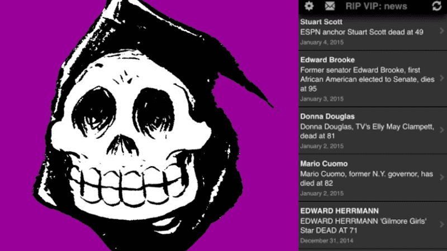Select the RIP VIP: news title
Image resolution: width=447 pixels, height=251 pixels.
pos(376,6)
